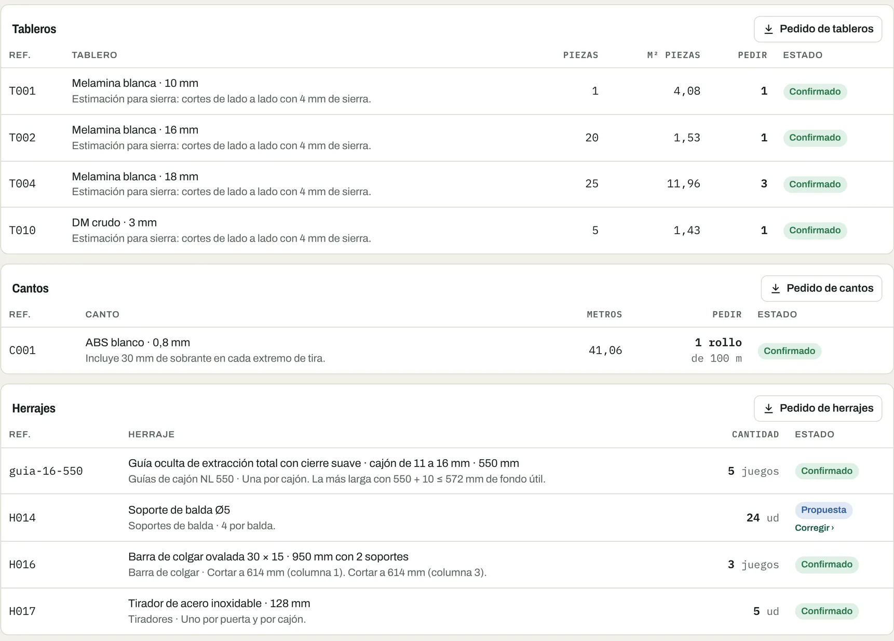
Task: Click Soporte de balda Ø5 name
Action: coord(179,510)
